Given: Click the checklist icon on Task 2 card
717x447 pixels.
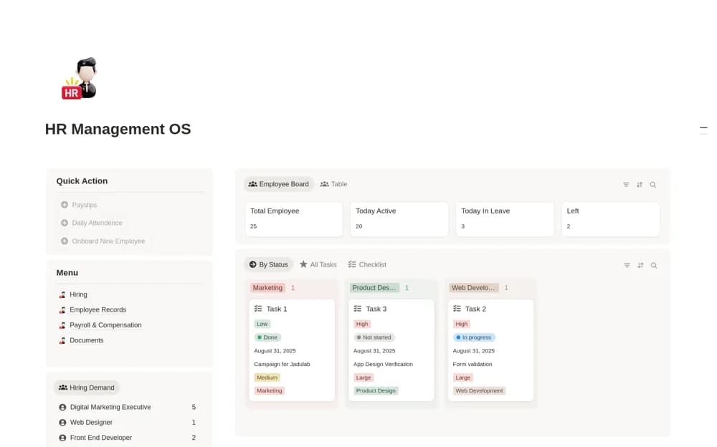Looking at the screenshot, I should pos(457,309).
